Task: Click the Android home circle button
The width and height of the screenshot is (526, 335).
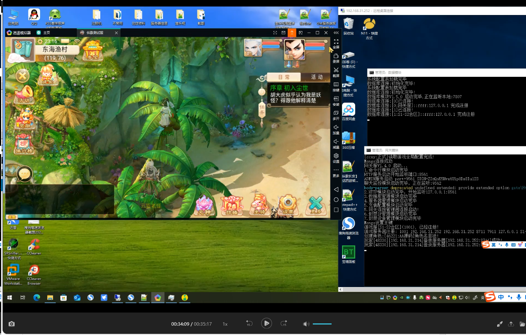Action: (336, 200)
